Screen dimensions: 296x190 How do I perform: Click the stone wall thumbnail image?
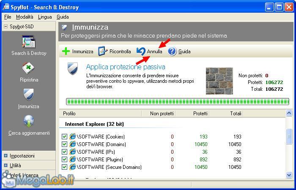219,81
